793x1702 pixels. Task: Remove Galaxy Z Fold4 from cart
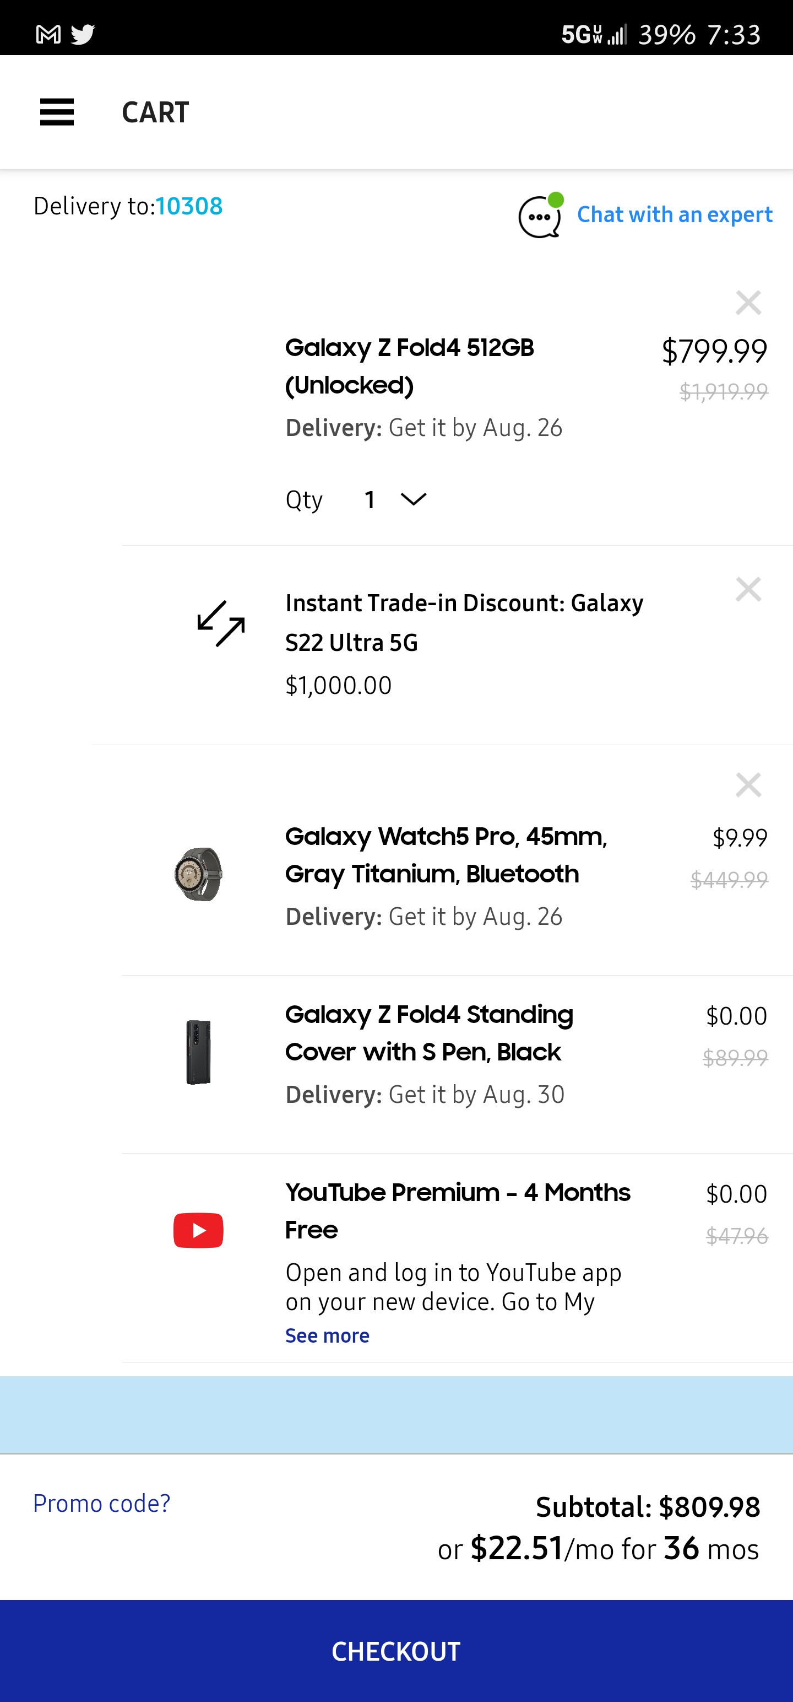pyautogui.click(x=748, y=303)
